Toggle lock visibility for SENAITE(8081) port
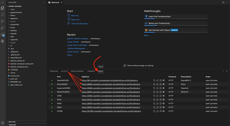 pos(157,92)
